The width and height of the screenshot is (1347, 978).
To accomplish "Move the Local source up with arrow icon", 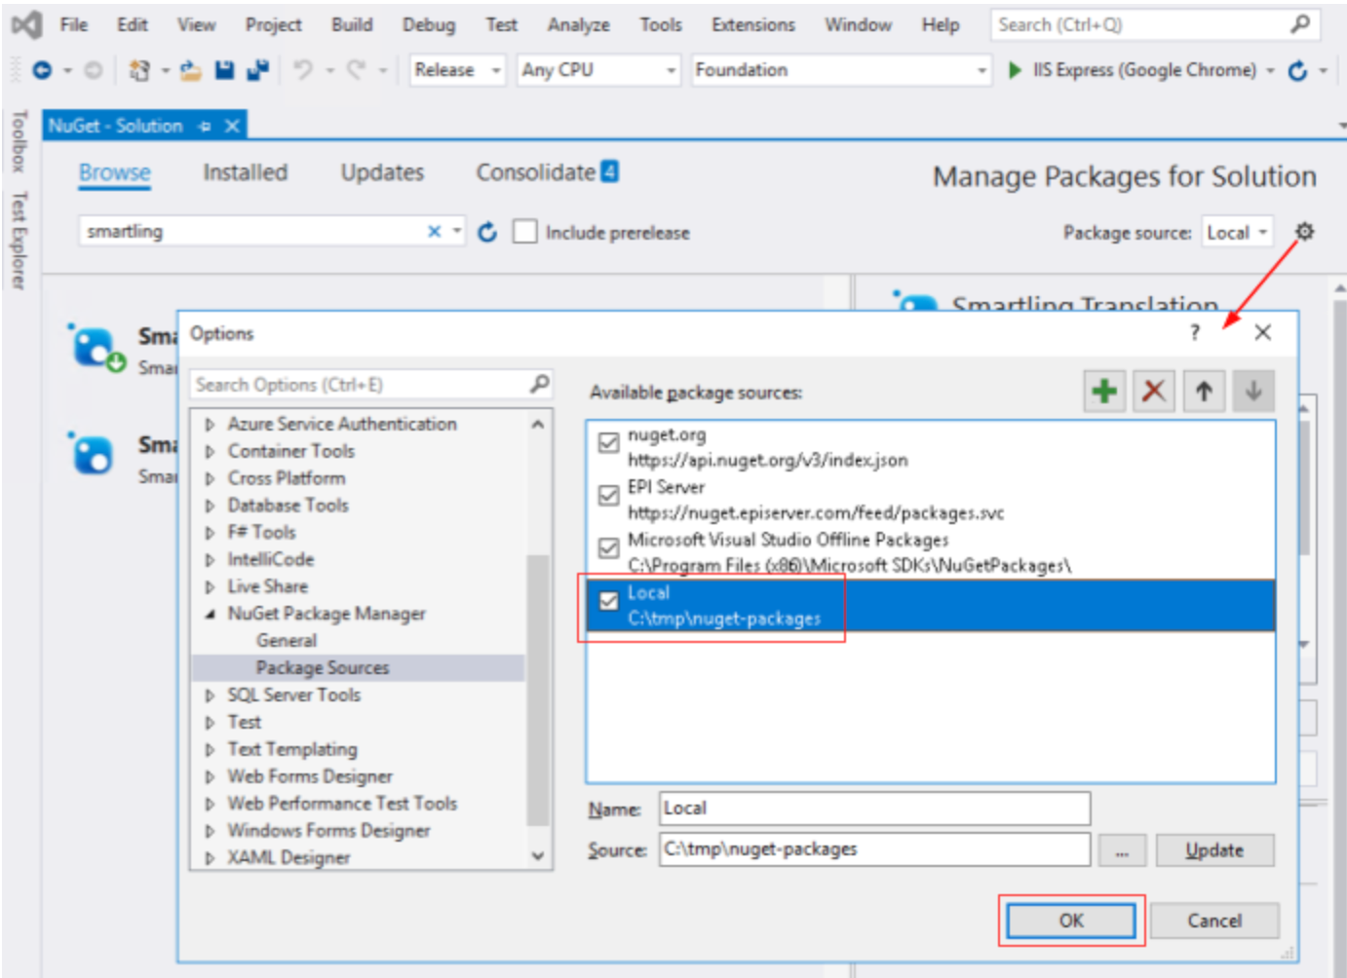I will point(1203,391).
